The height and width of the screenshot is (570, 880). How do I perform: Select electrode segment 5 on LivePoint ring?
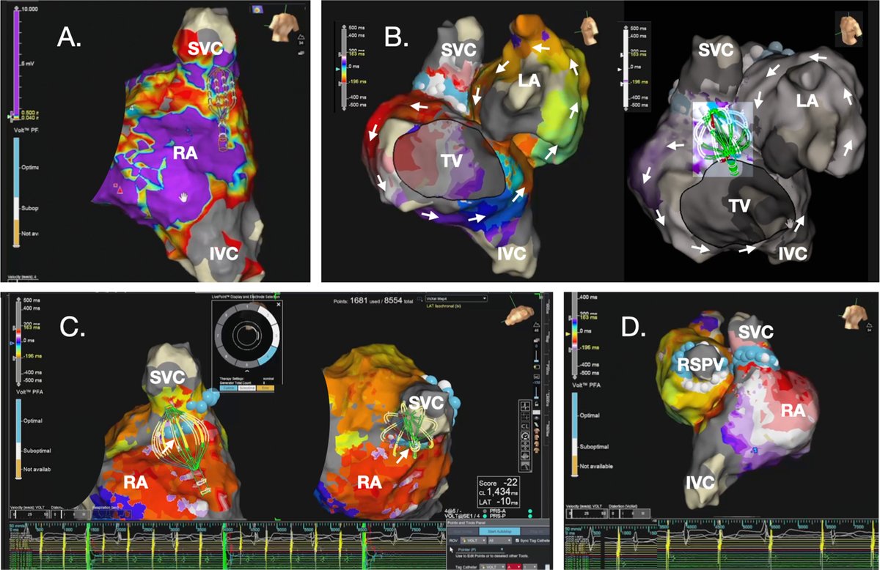point(247,365)
